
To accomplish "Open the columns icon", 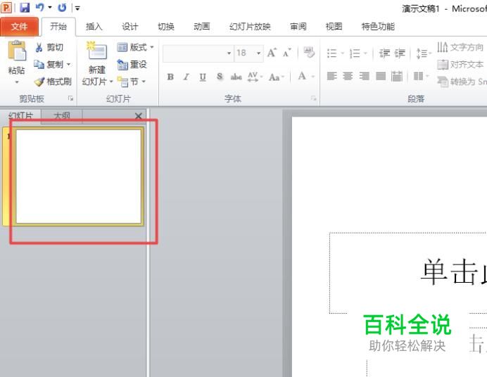I will pyautogui.click(x=418, y=76).
